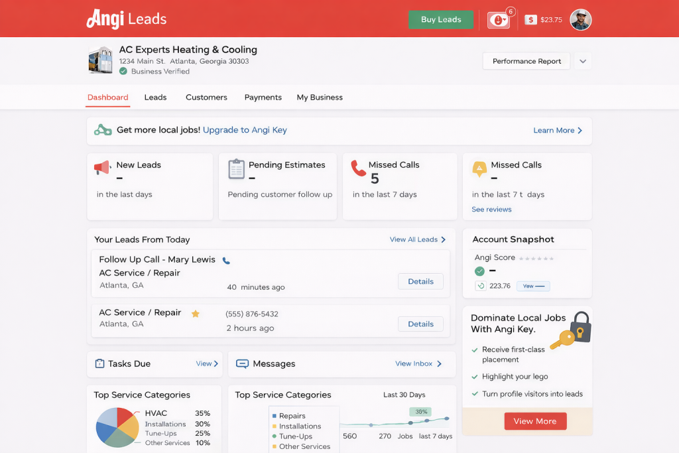Click the refresh icon beside 223.76
This screenshot has width=679, height=453.
(480, 286)
